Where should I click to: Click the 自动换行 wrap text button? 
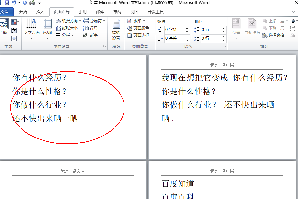[x=252, y=29]
